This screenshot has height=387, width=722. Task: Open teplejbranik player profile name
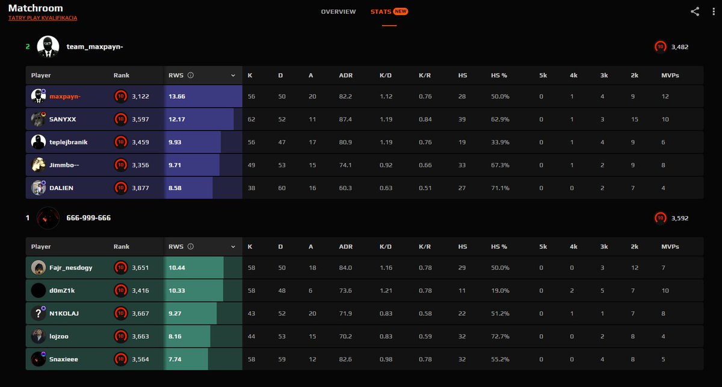coord(69,142)
